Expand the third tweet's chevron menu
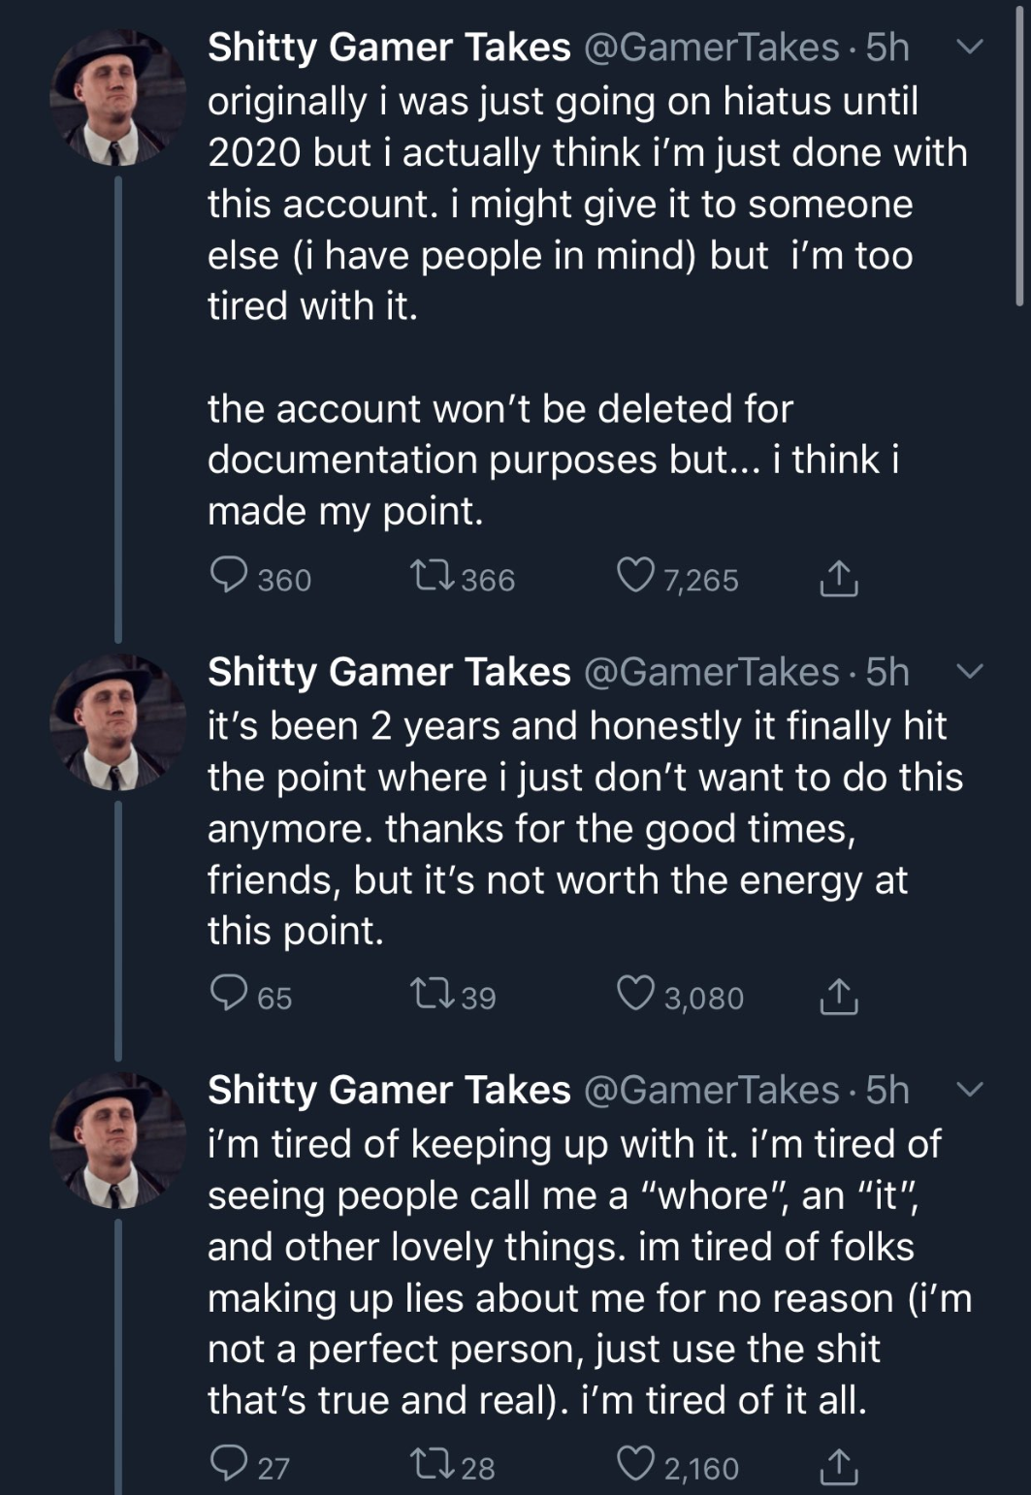The width and height of the screenshot is (1031, 1495). (x=970, y=1090)
